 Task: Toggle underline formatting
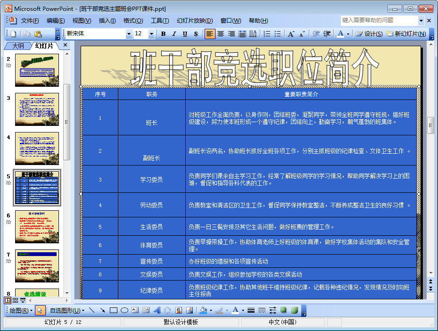tap(185, 34)
